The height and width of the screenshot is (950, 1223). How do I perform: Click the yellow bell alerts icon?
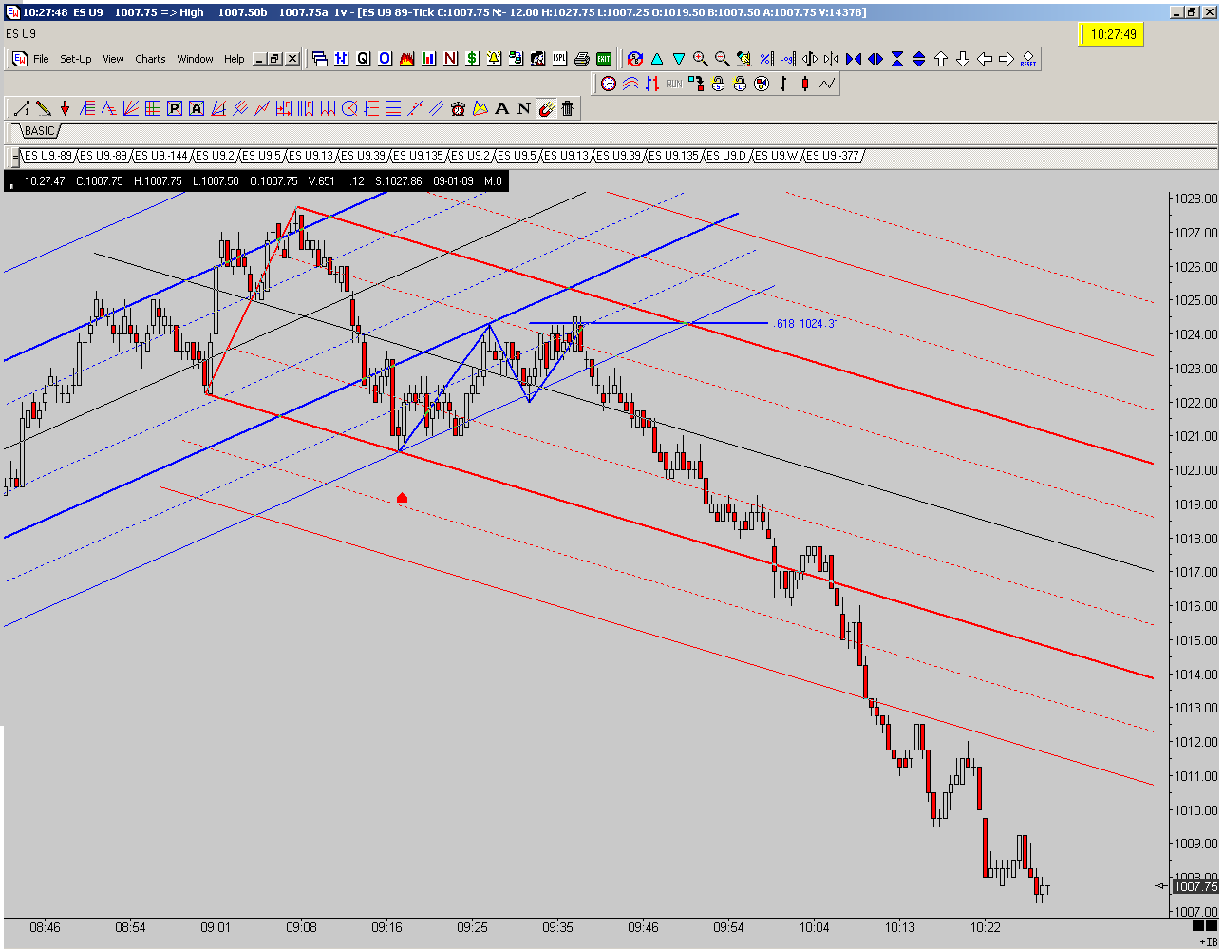coord(495,59)
